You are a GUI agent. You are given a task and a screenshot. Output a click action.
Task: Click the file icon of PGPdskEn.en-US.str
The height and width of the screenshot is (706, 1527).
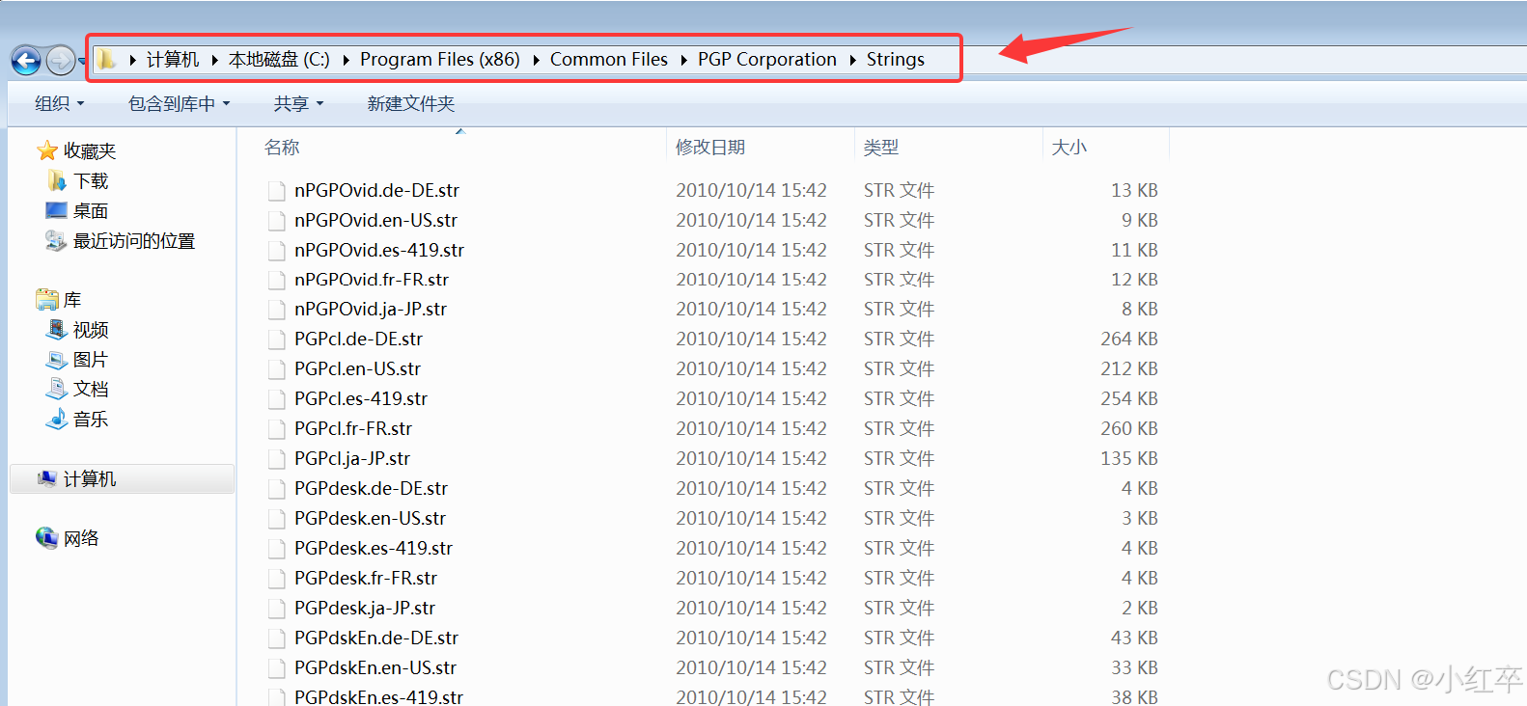click(x=277, y=668)
